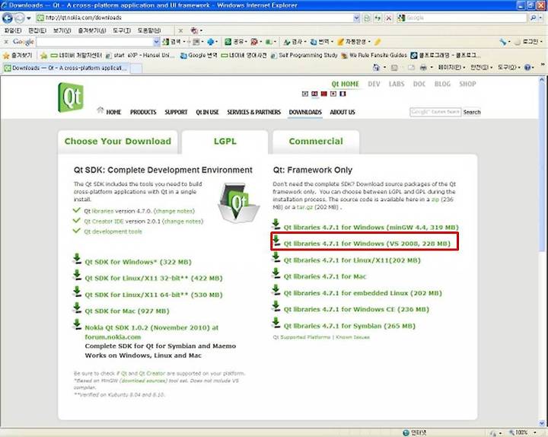548x437 pixels.
Task: Click the Google Toolbar autofill 자동완성 button
Action: [353, 42]
